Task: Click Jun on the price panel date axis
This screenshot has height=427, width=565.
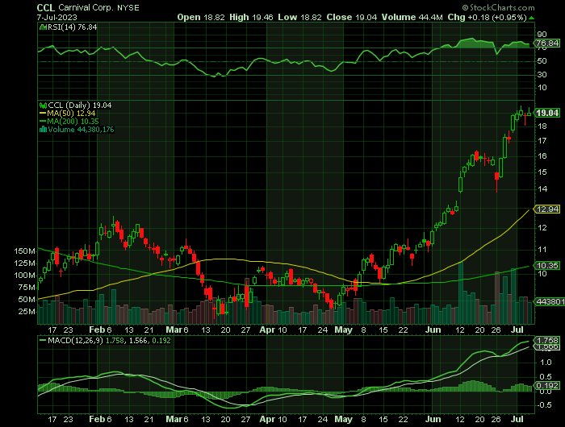Action: pyautogui.click(x=433, y=330)
